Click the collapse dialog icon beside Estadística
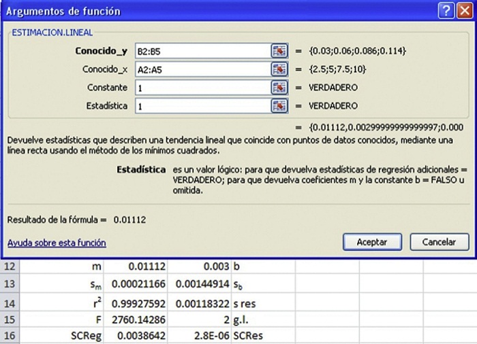 (279, 106)
